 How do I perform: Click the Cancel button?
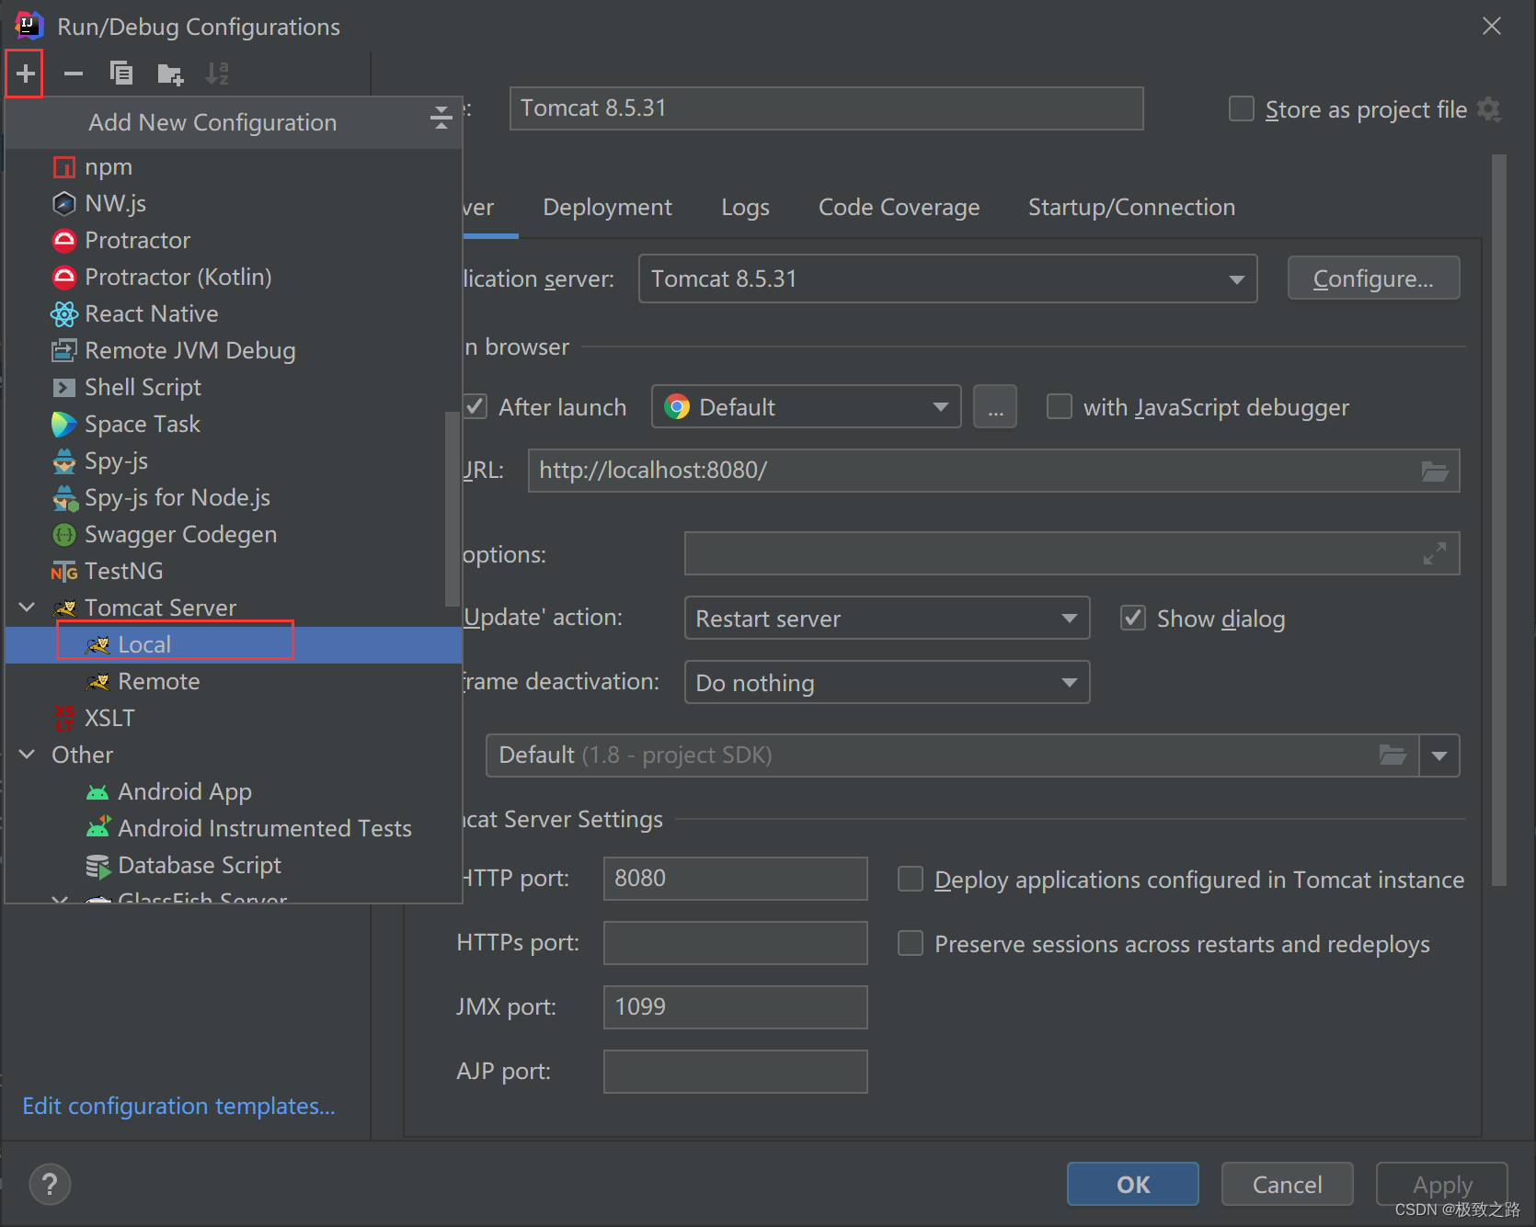[1287, 1184]
